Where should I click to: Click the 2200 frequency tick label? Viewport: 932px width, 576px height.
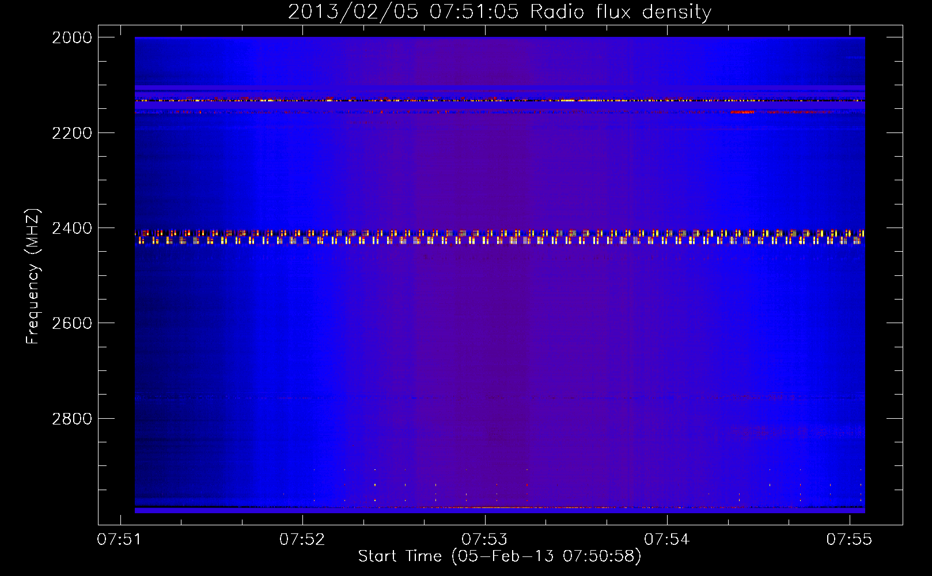tap(72, 133)
